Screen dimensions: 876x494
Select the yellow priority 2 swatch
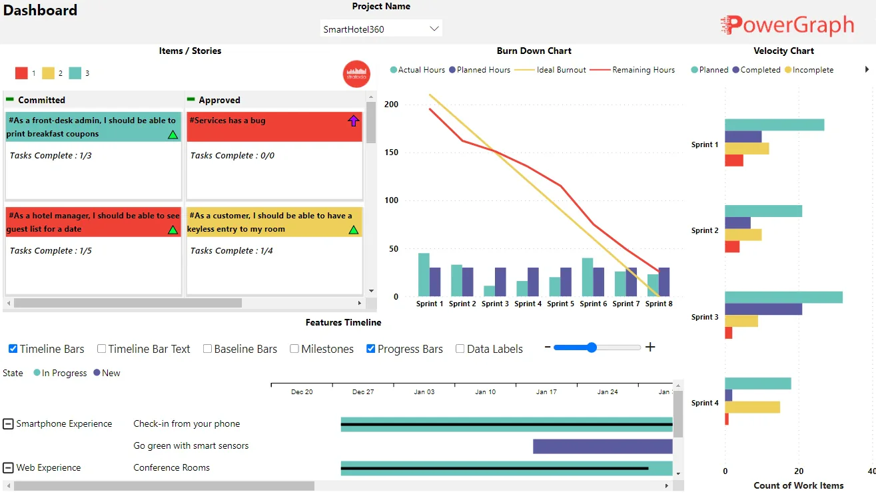click(48, 73)
